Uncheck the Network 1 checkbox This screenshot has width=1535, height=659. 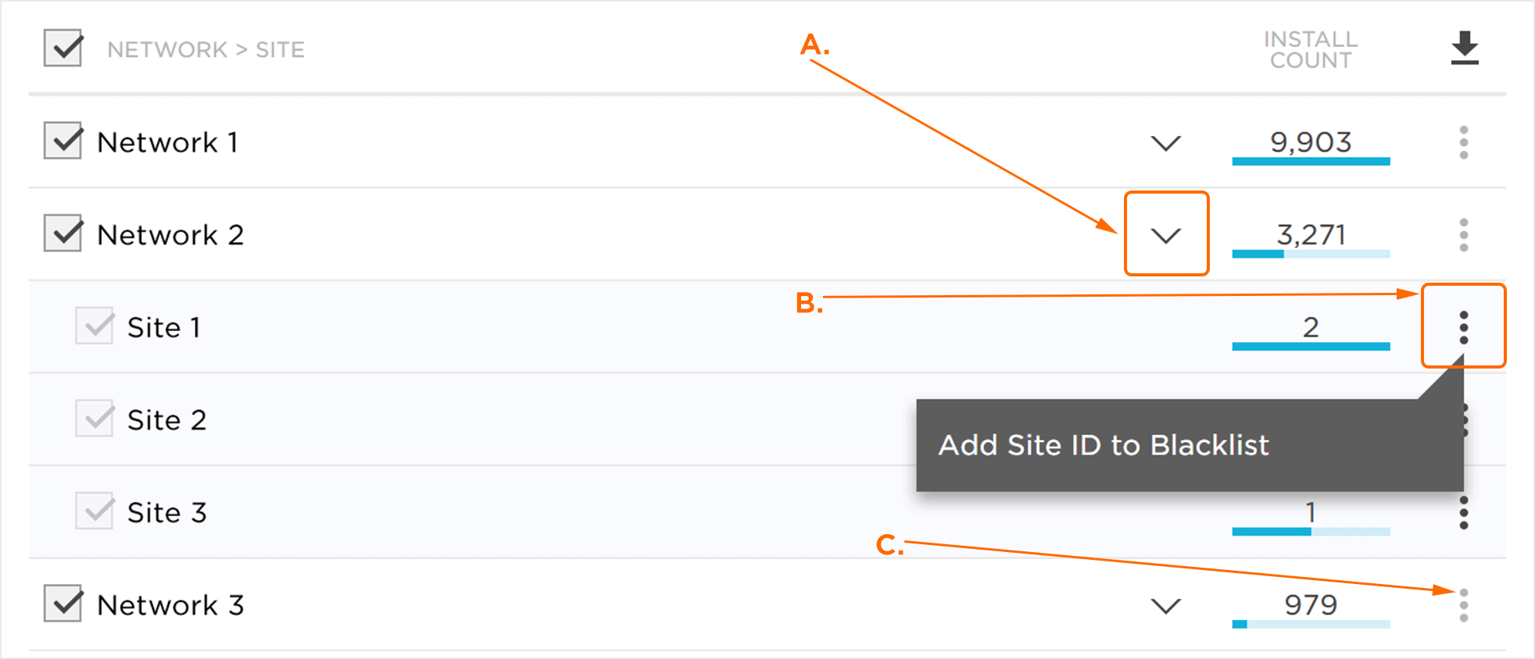point(63,141)
